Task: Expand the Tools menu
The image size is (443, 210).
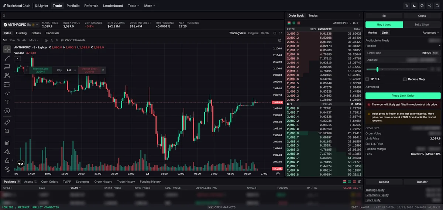Action: (x=133, y=6)
